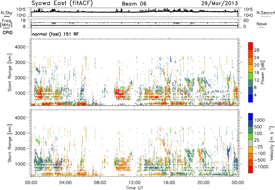Click the date '29/Mar/2013'
Screen dimensions: 275x190
220,3
